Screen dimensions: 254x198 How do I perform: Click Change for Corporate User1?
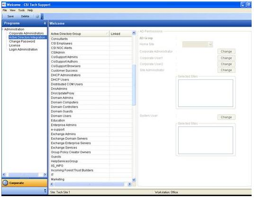point(227,58)
